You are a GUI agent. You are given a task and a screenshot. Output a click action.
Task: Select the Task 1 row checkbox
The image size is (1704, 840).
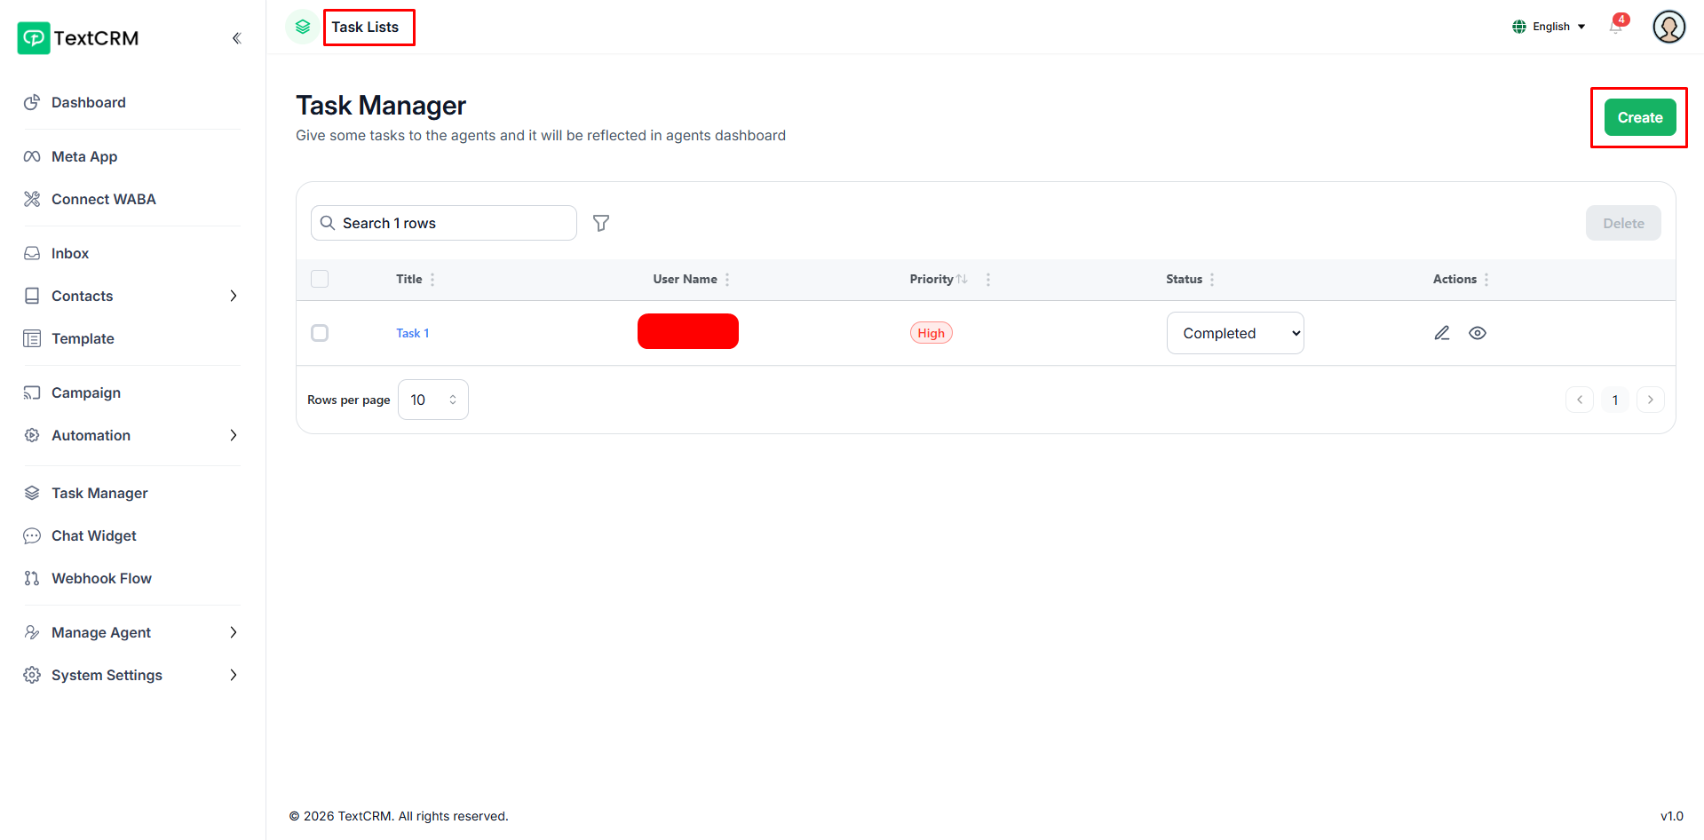click(x=320, y=333)
